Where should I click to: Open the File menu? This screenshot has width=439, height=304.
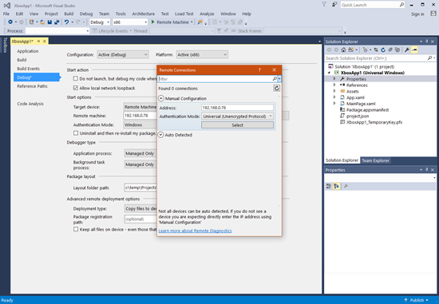coord(6,14)
